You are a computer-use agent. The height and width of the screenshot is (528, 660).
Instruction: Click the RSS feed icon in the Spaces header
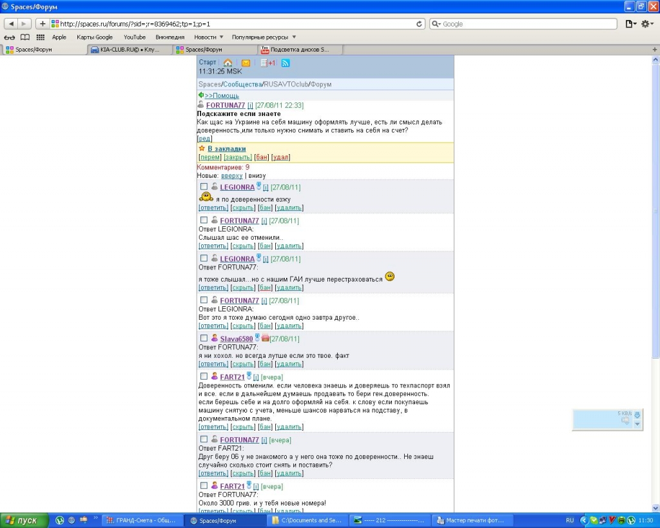point(286,63)
